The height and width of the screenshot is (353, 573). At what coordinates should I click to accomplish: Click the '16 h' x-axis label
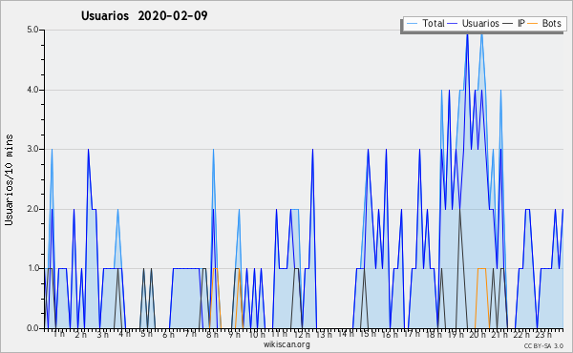390,334
